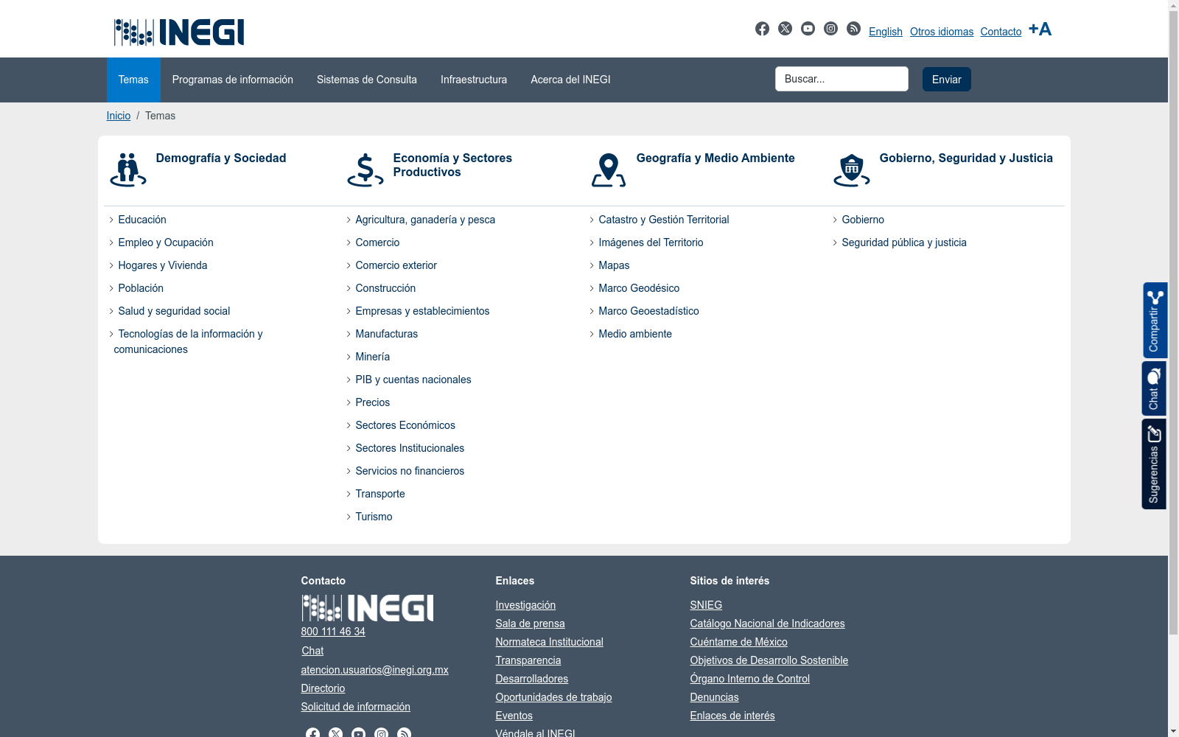
Task: Open the footer Facebook icon
Action: 312,733
